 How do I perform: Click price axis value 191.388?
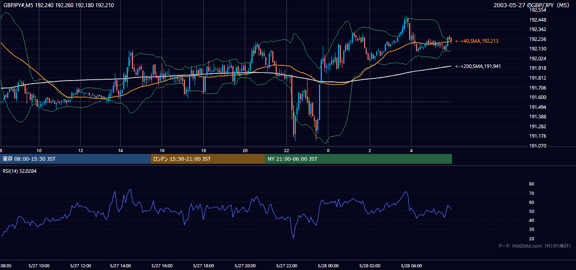(538, 117)
